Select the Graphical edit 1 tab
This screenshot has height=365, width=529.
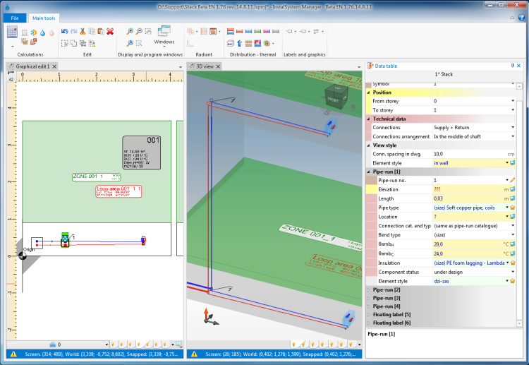pos(32,66)
